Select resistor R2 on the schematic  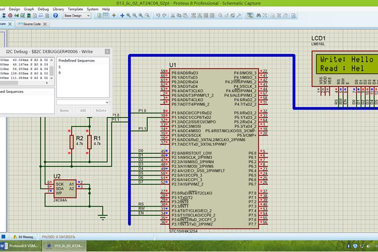click(x=72, y=142)
